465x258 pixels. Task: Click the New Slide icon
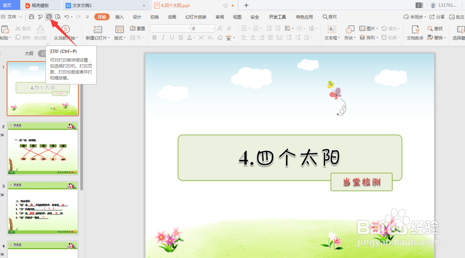click(x=98, y=29)
